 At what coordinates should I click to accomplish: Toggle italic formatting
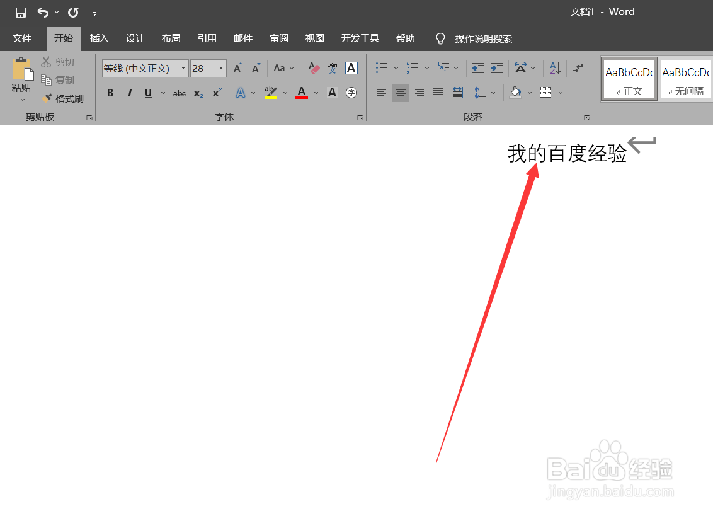130,93
